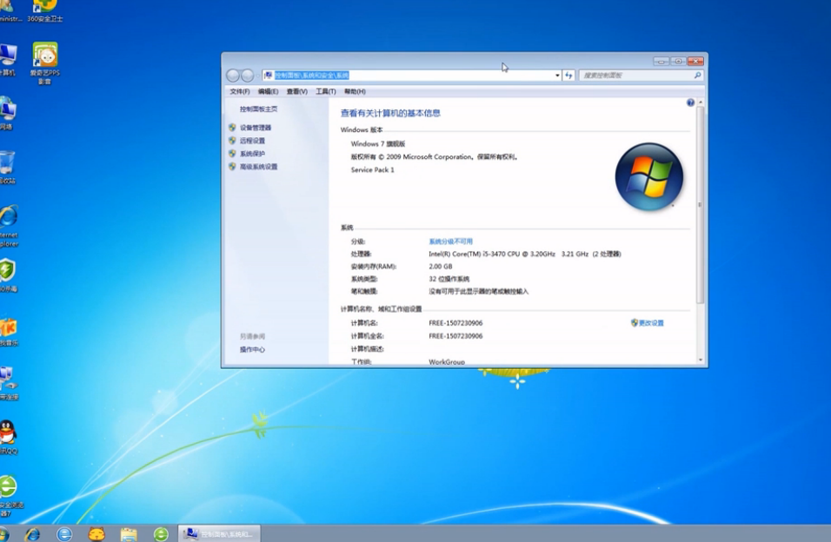Screen dimensions: 831x542
Task: Open Recycle Bin on the desktop
Action: click(x=7, y=163)
